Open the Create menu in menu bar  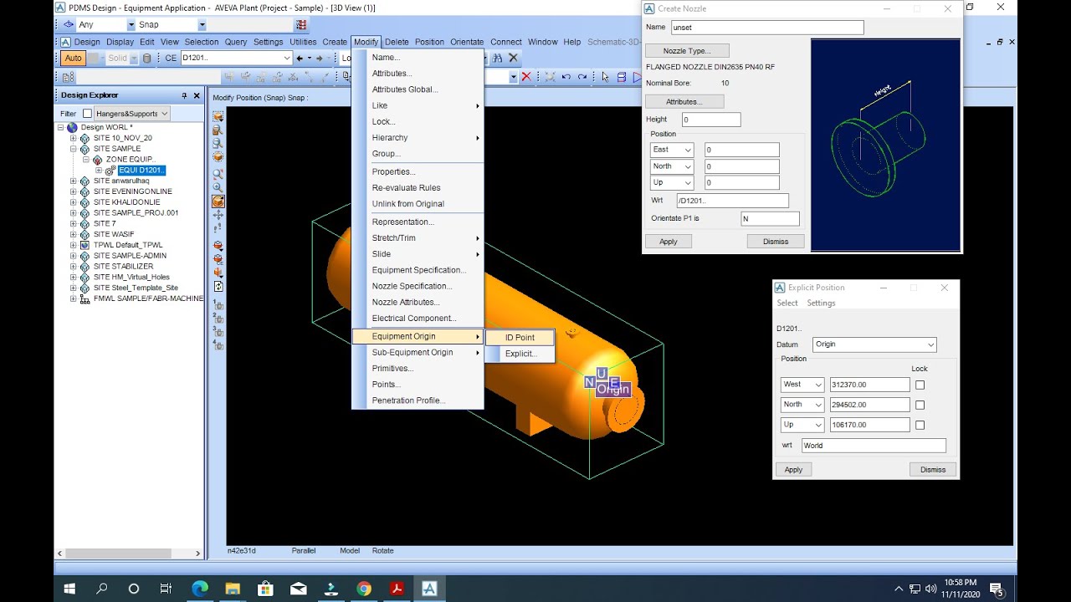click(x=334, y=42)
